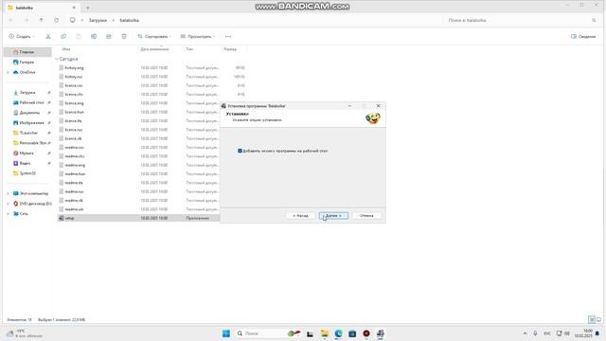Open Видео in the sidebar
This screenshot has width=606, height=341.
pos(25,163)
